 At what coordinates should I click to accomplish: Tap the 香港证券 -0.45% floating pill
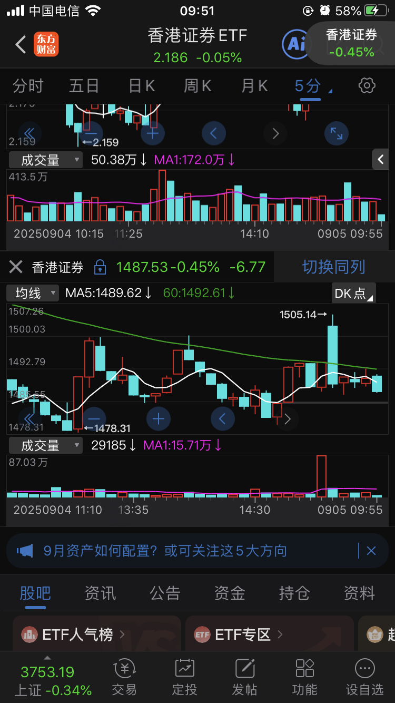pos(351,43)
